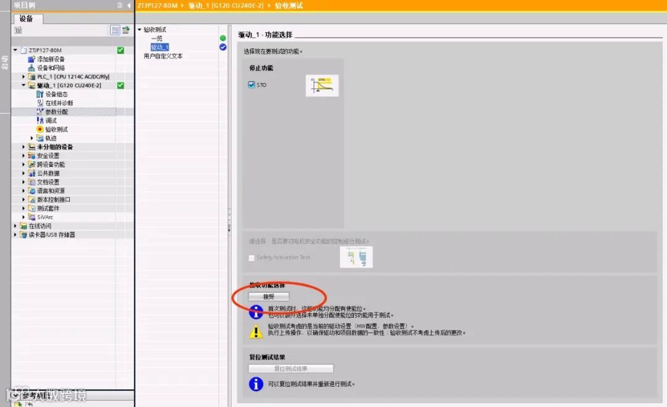667x407 pixels.
Task: Click the Safety Activation Test diagram thumbnail
Action: [356, 257]
